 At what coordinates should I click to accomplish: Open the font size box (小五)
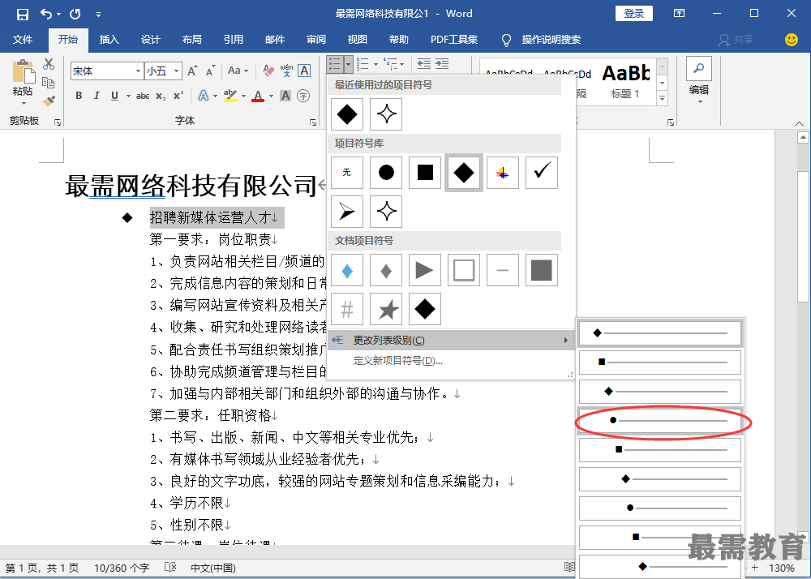click(164, 71)
